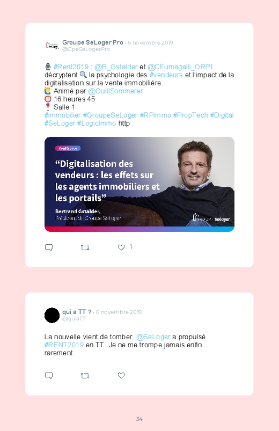279x431 pixels.
Task: Reply to the qui a TT tweet
Action: point(49,376)
